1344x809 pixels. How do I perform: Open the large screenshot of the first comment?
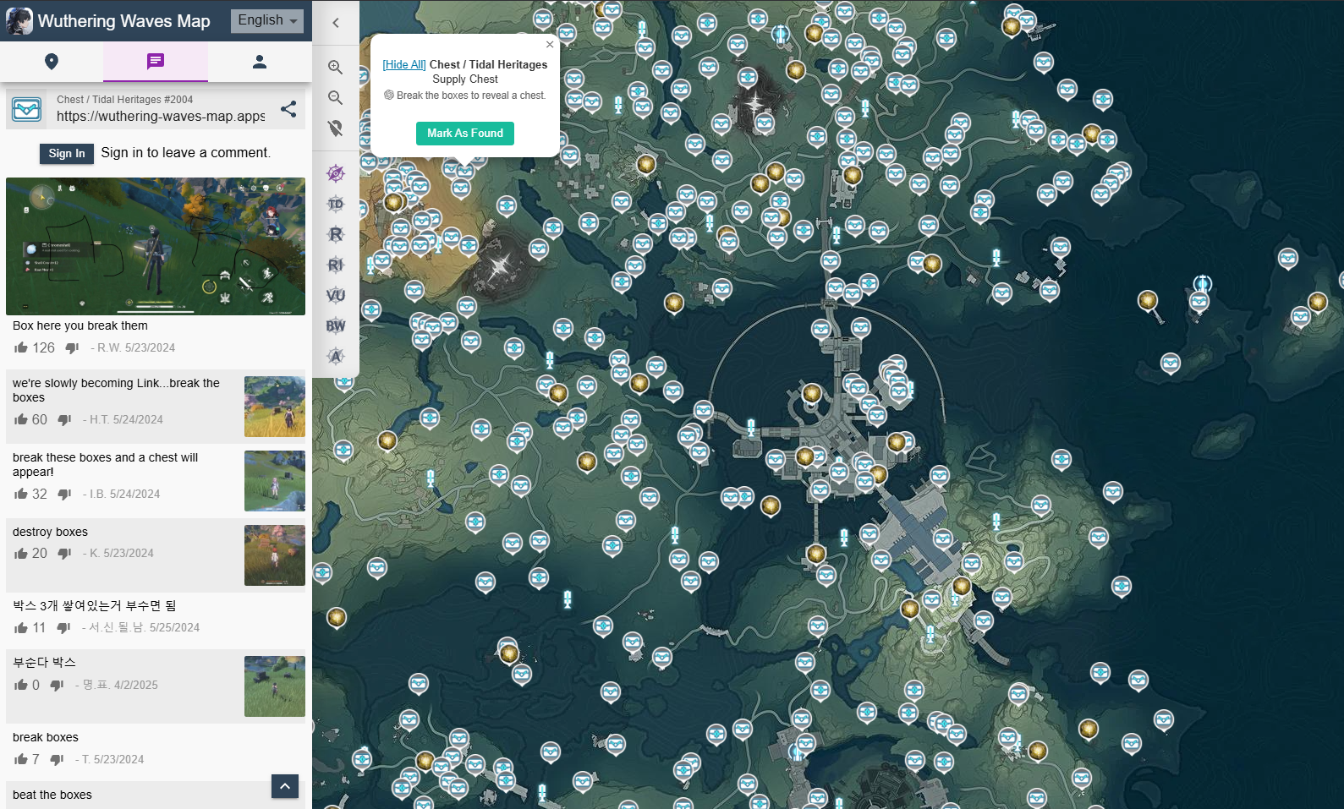[156, 246]
